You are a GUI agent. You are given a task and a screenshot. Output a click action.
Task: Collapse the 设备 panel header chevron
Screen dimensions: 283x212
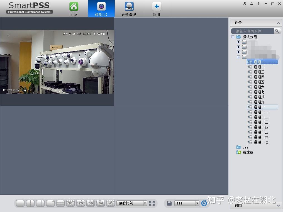tap(278, 23)
